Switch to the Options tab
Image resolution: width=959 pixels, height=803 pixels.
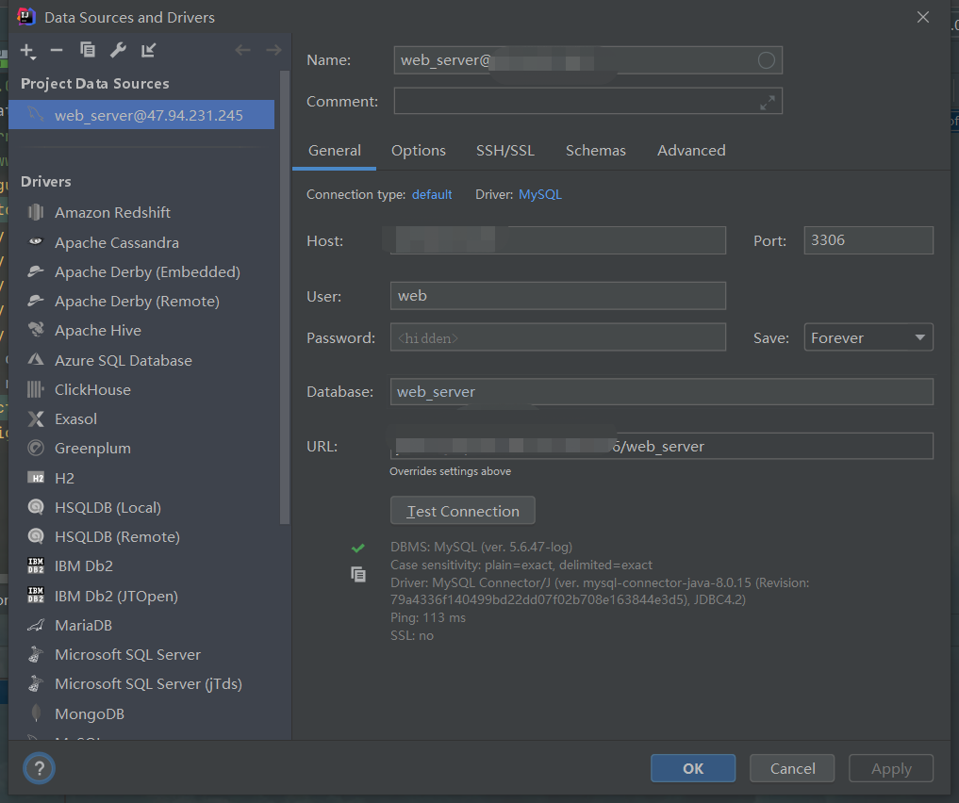point(419,151)
